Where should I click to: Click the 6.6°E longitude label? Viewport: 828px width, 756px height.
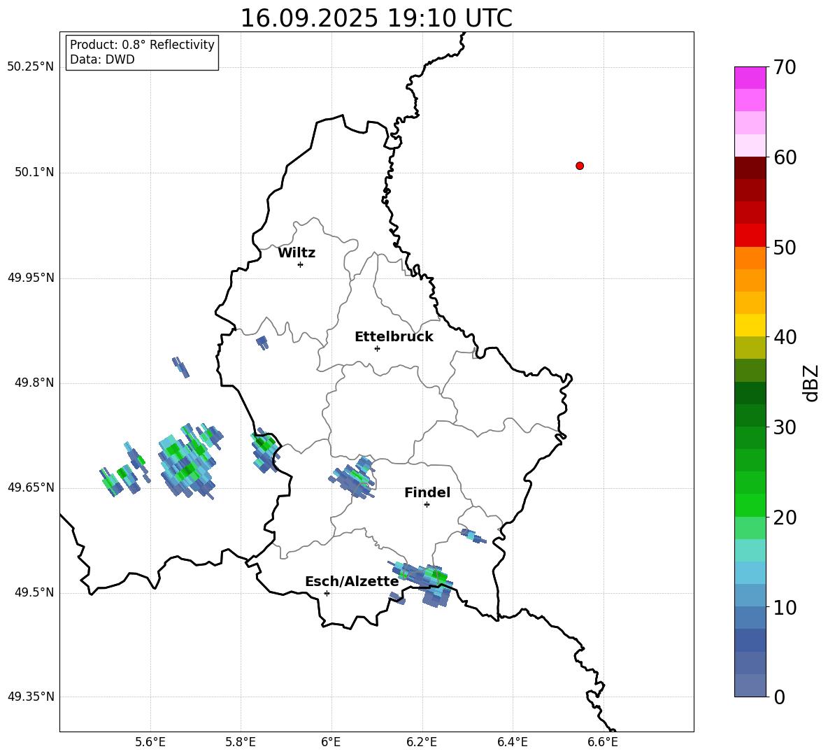coord(603,742)
